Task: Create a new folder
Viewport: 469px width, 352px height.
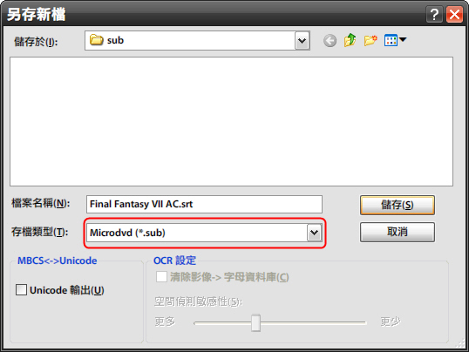Action: [x=370, y=40]
